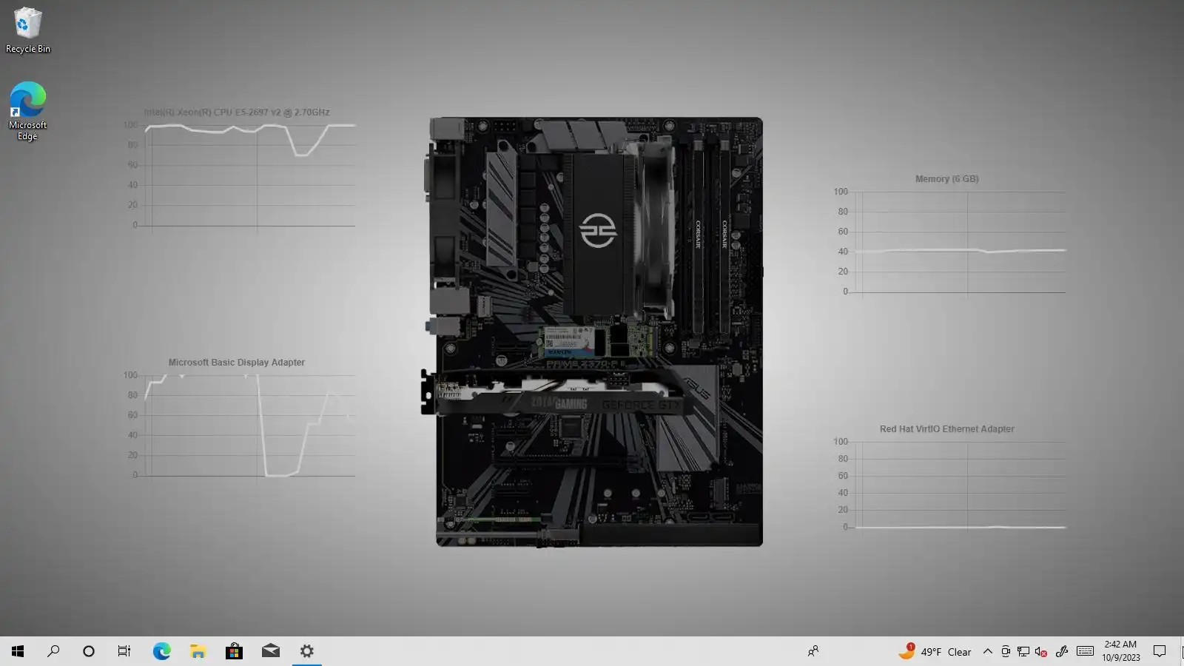Open the Recycle Bin desktop icon

point(28,30)
